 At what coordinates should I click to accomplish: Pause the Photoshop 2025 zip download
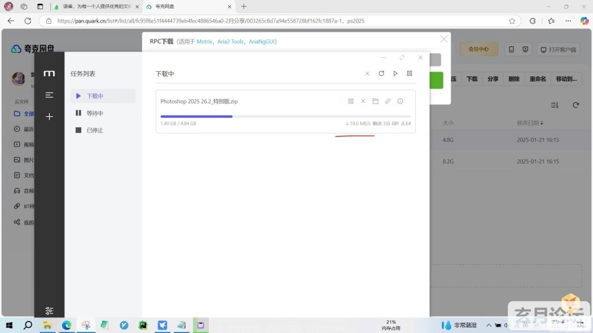click(x=351, y=101)
